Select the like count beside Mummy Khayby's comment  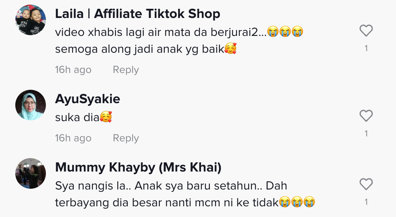(x=366, y=202)
